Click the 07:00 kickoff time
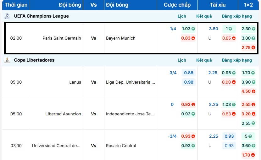The image size is (261, 160). [x=16, y=146]
